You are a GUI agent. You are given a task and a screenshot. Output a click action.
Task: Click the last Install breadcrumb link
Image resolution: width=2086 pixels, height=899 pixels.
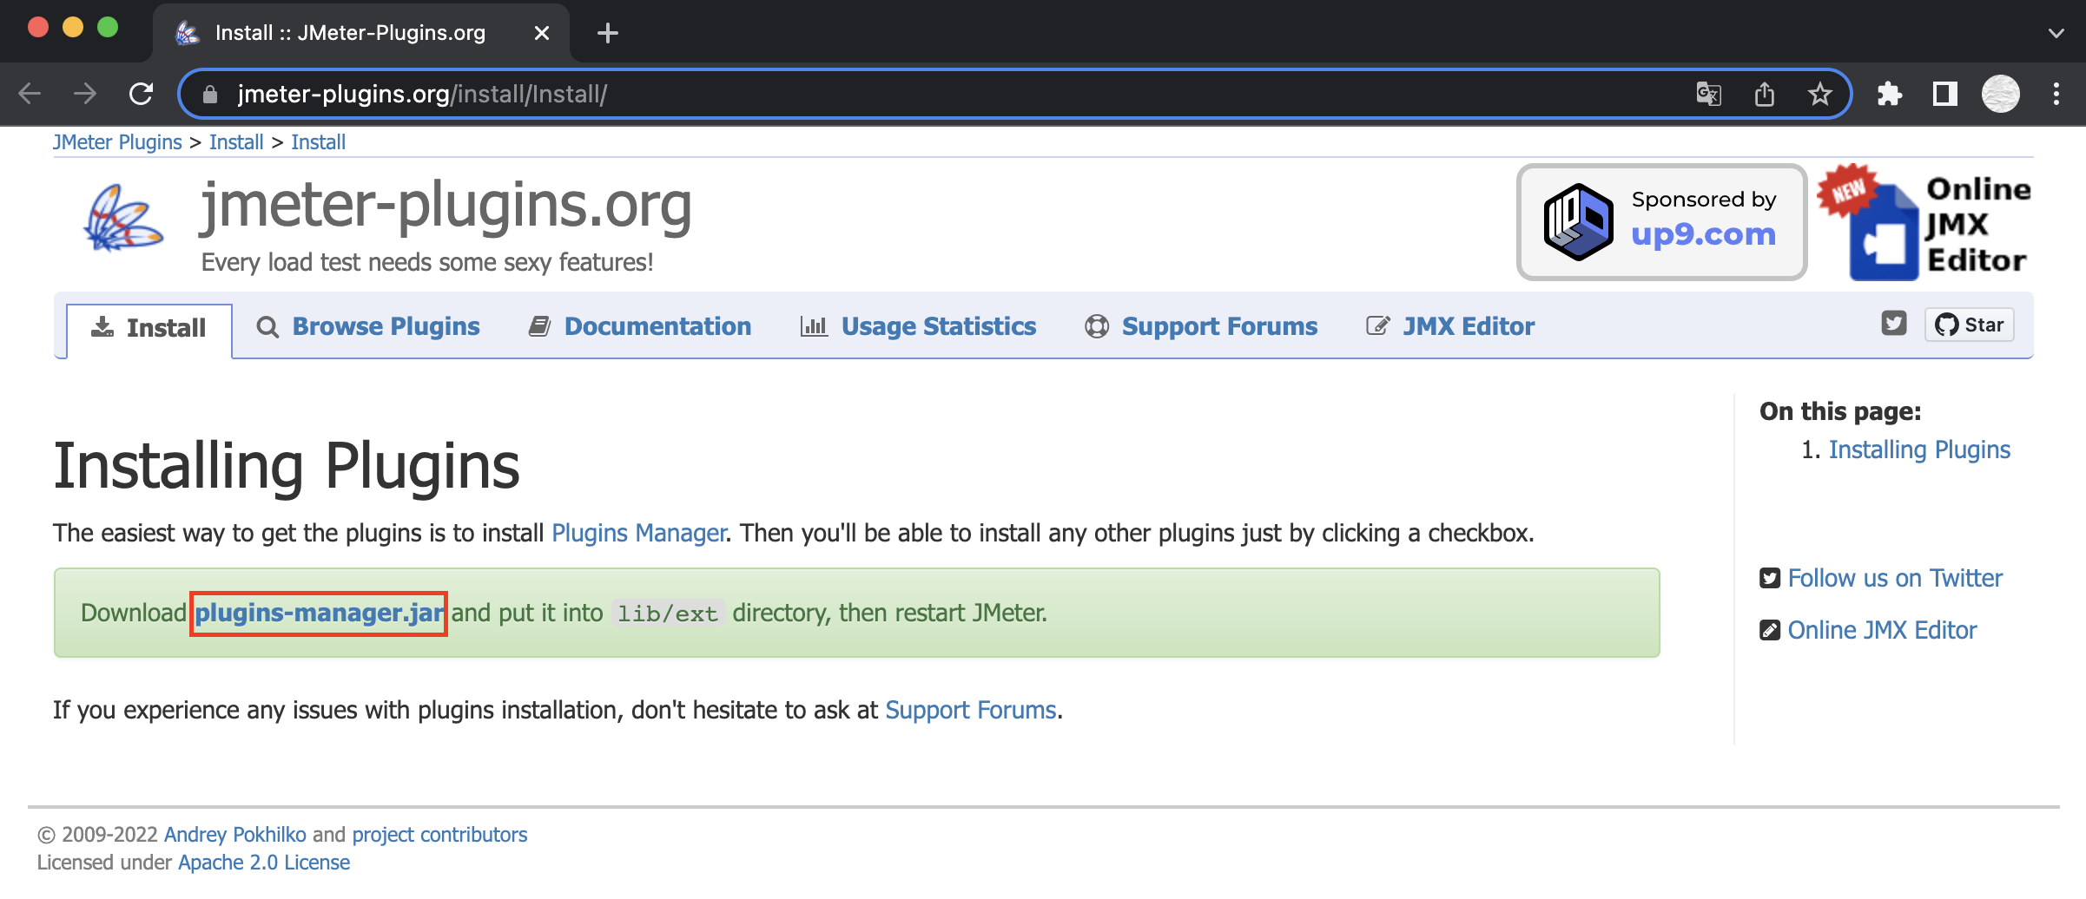(318, 142)
